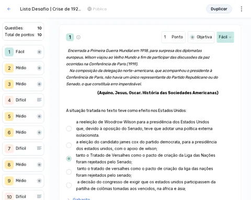Click essay type icon on sidebar item 7
This screenshot has height=200, width=251.
click(39, 148)
